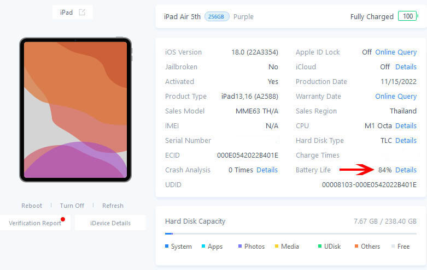Open the Verification Report

[x=35, y=223]
